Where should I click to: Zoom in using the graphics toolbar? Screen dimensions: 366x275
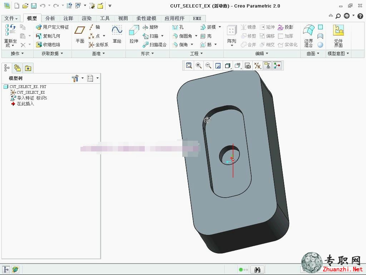point(199,66)
